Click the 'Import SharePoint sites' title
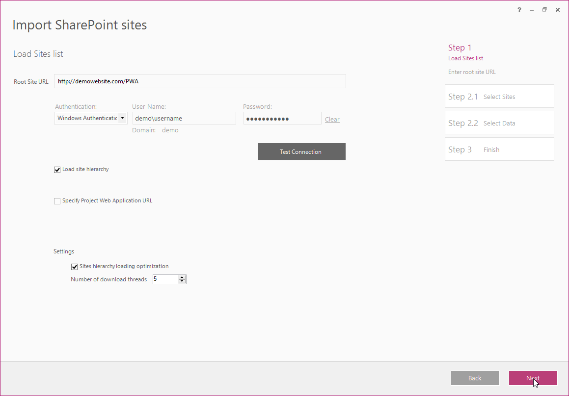The width and height of the screenshot is (569, 396). (80, 25)
